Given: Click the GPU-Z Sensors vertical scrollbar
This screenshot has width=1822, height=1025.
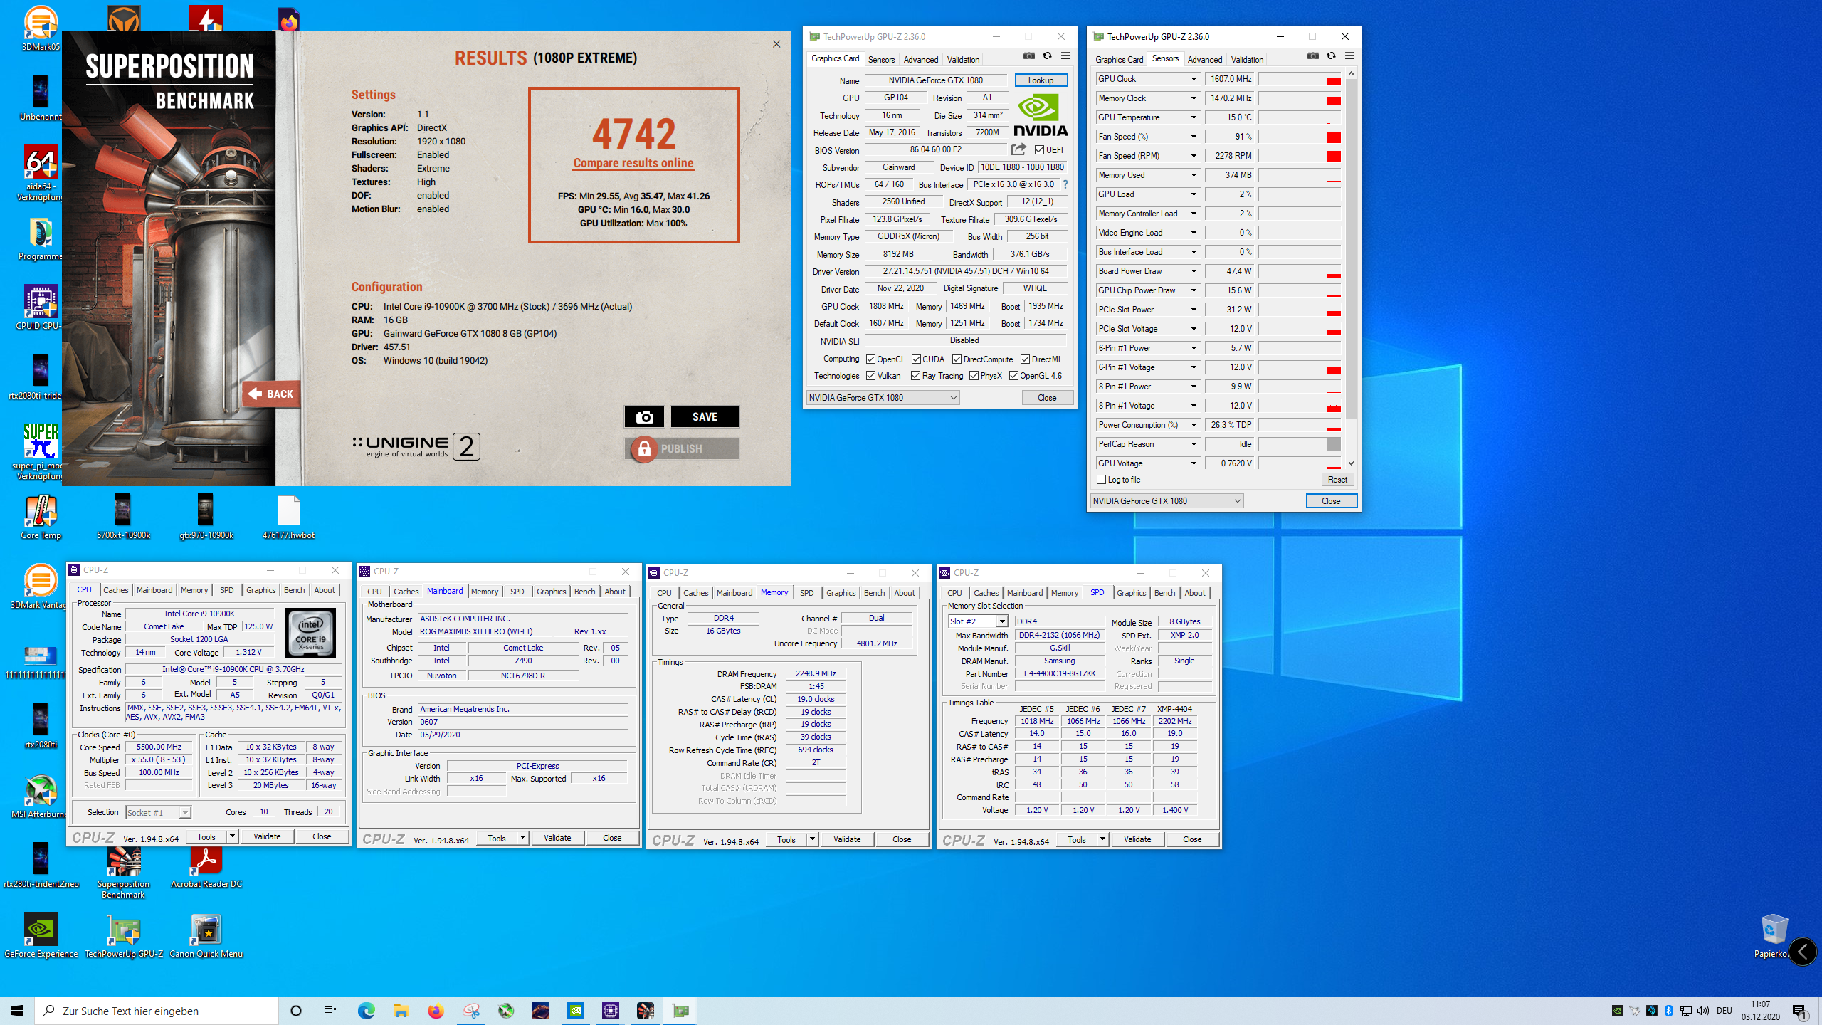Looking at the screenshot, I should (1351, 268).
